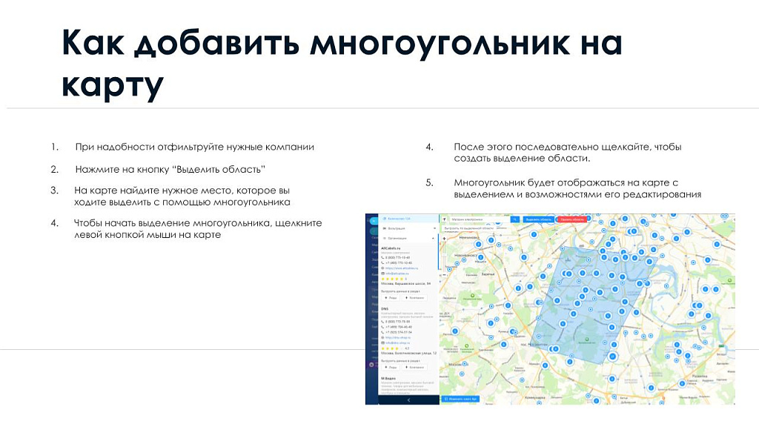Collapse the results sidebar with the bottom chevron
This screenshot has height=427, width=759.
pos(408,400)
